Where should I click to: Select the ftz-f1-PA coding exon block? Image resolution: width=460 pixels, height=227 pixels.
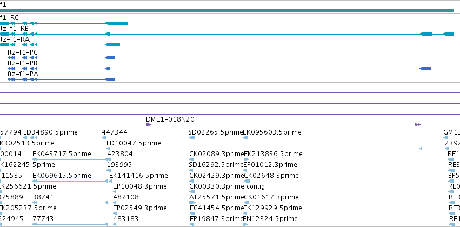click(110, 79)
